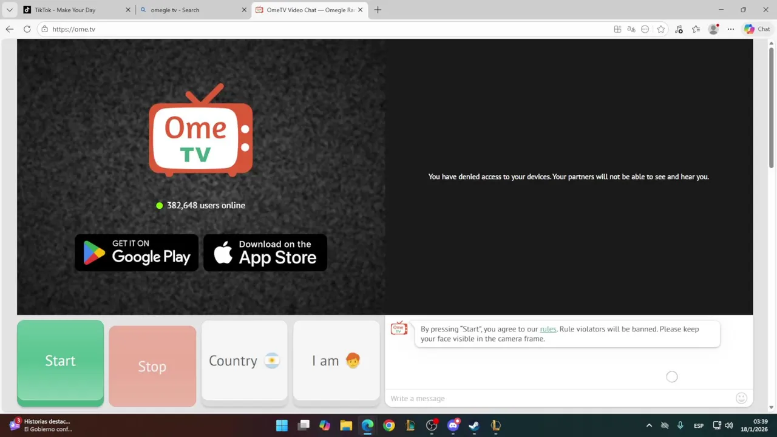Image resolution: width=777 pixels, height=437 pixels.
Task: Go back to the previous page
Action: [x=9, y=29]
